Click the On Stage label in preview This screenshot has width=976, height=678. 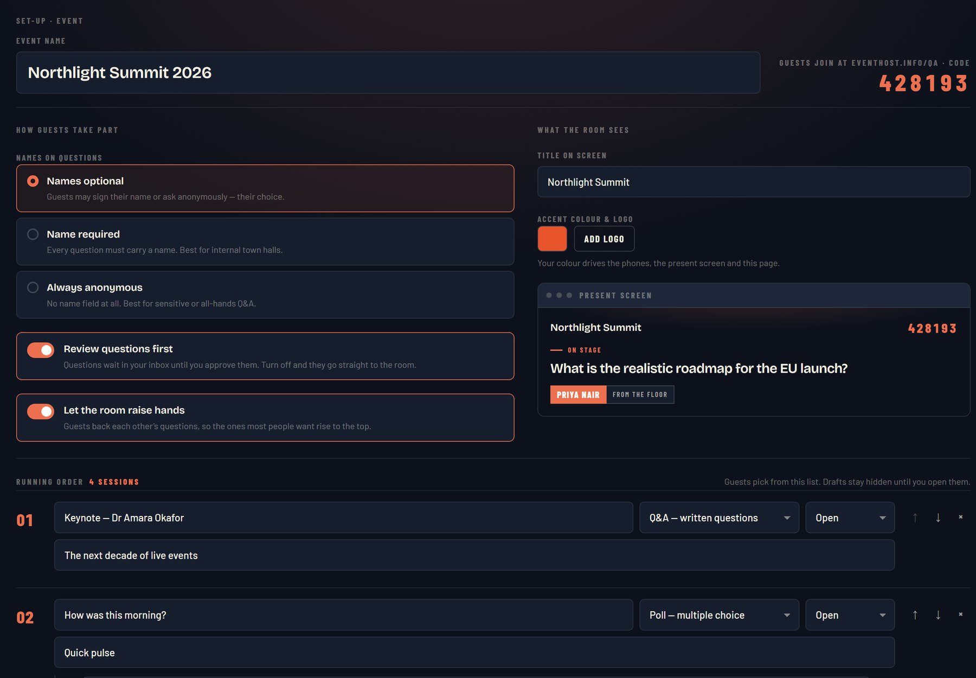584,350
